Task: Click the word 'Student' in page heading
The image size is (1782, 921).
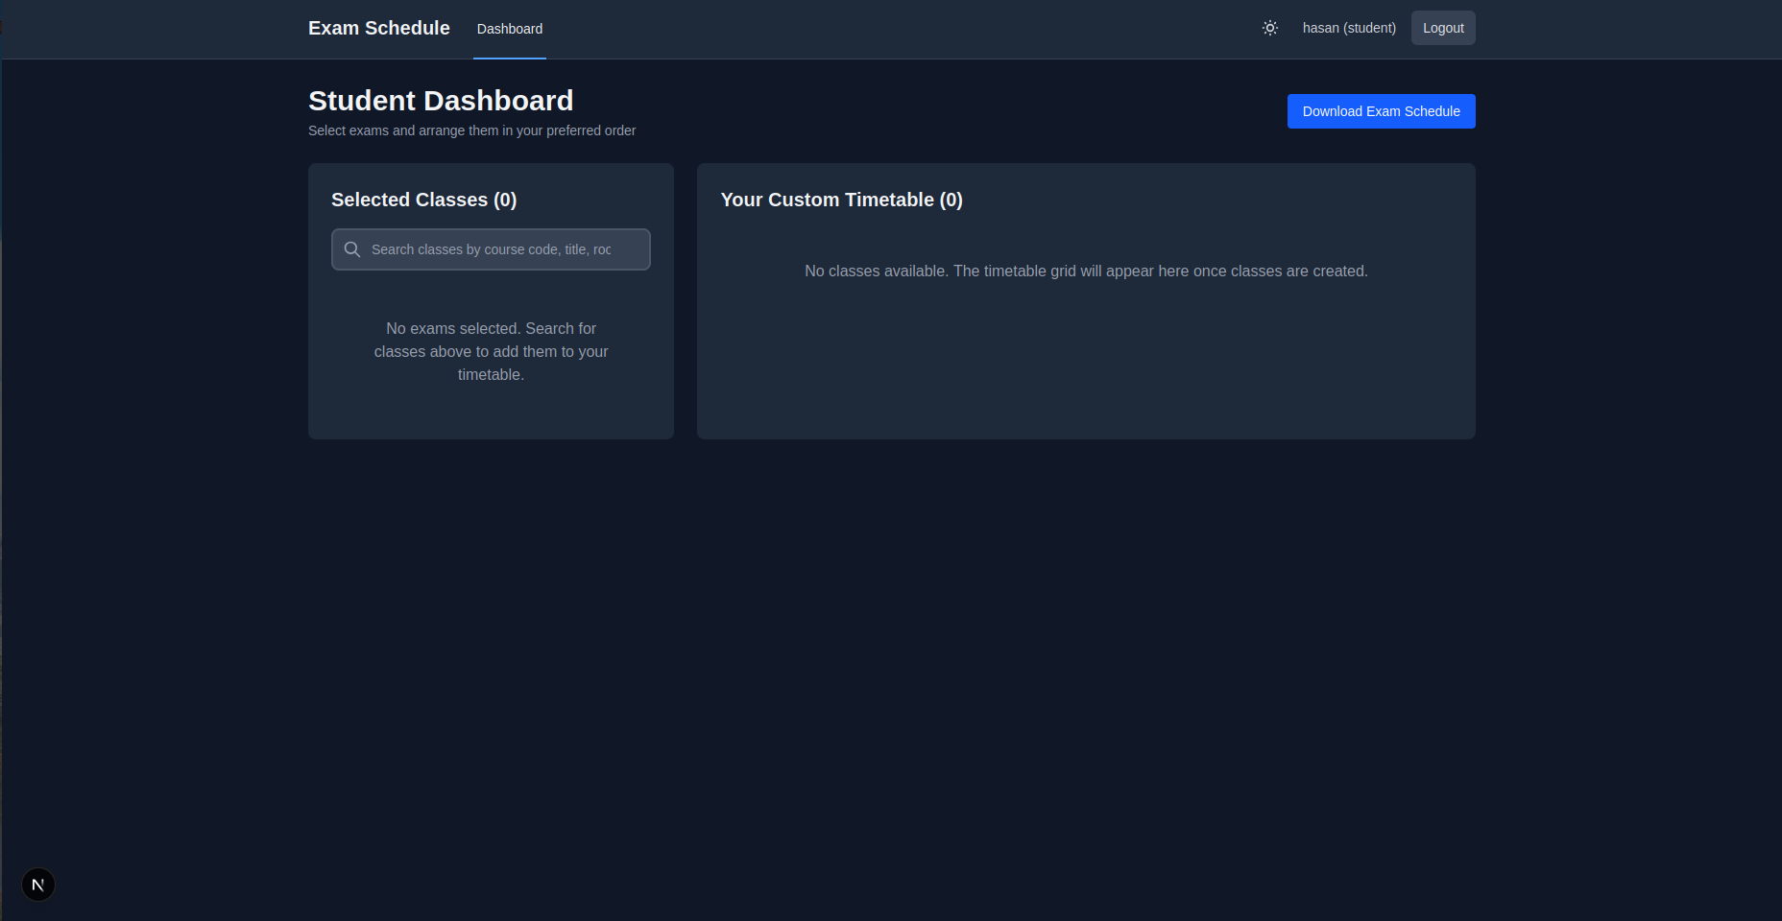Action: [362, 101]
